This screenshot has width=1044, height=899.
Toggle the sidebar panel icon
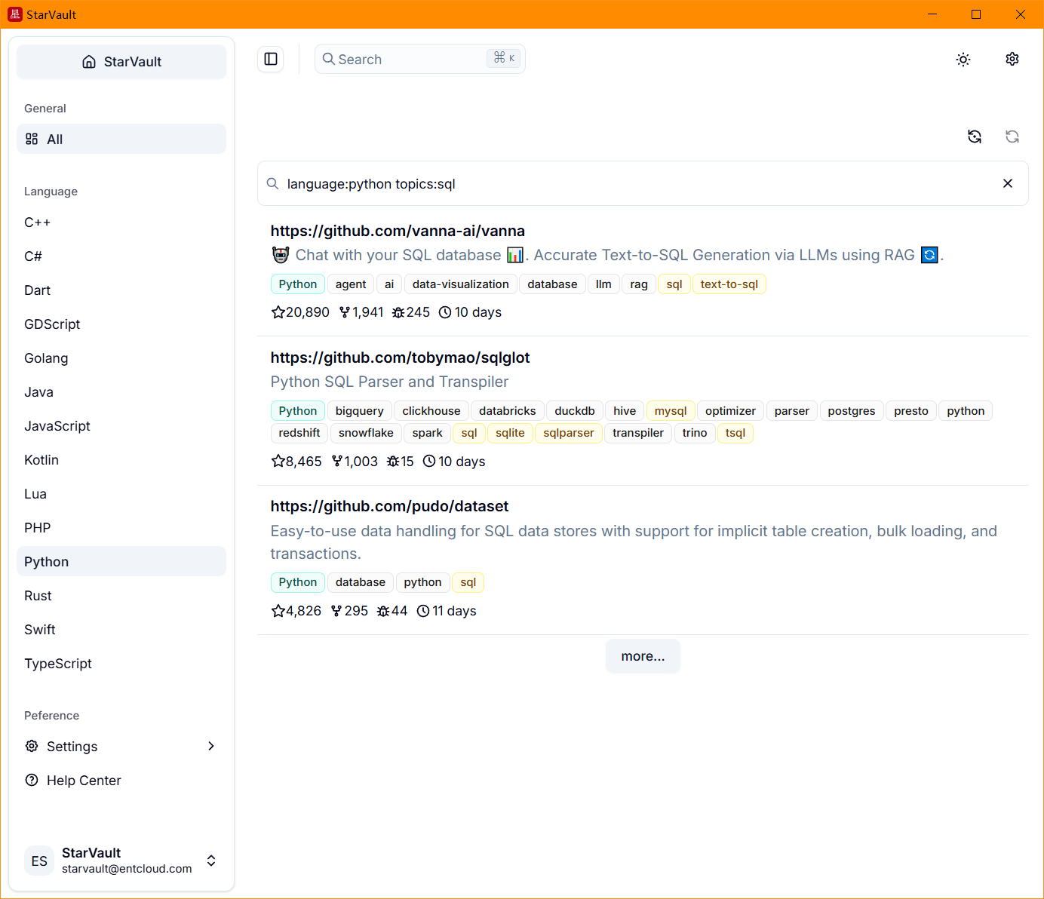click(271, 59)
